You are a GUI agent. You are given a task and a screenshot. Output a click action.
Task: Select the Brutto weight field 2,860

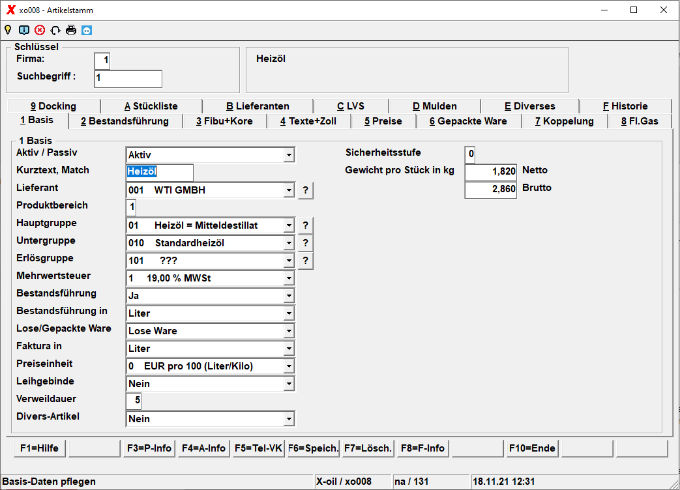(491, 190)
